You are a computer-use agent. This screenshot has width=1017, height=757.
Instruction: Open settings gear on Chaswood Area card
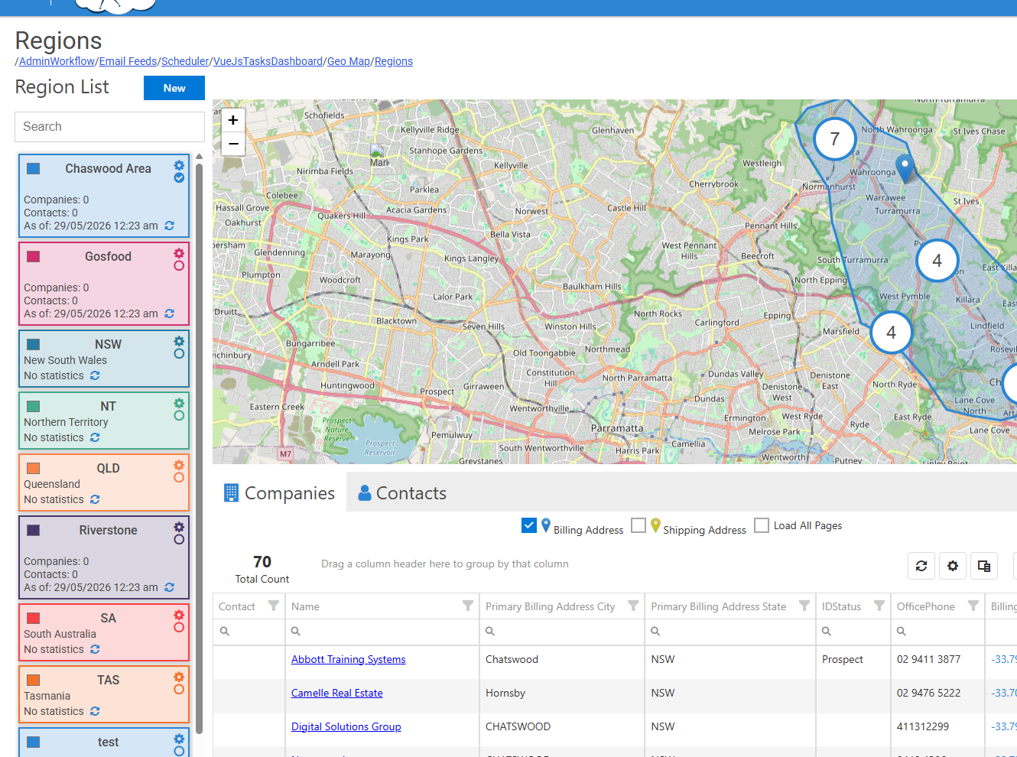point(179,165)
